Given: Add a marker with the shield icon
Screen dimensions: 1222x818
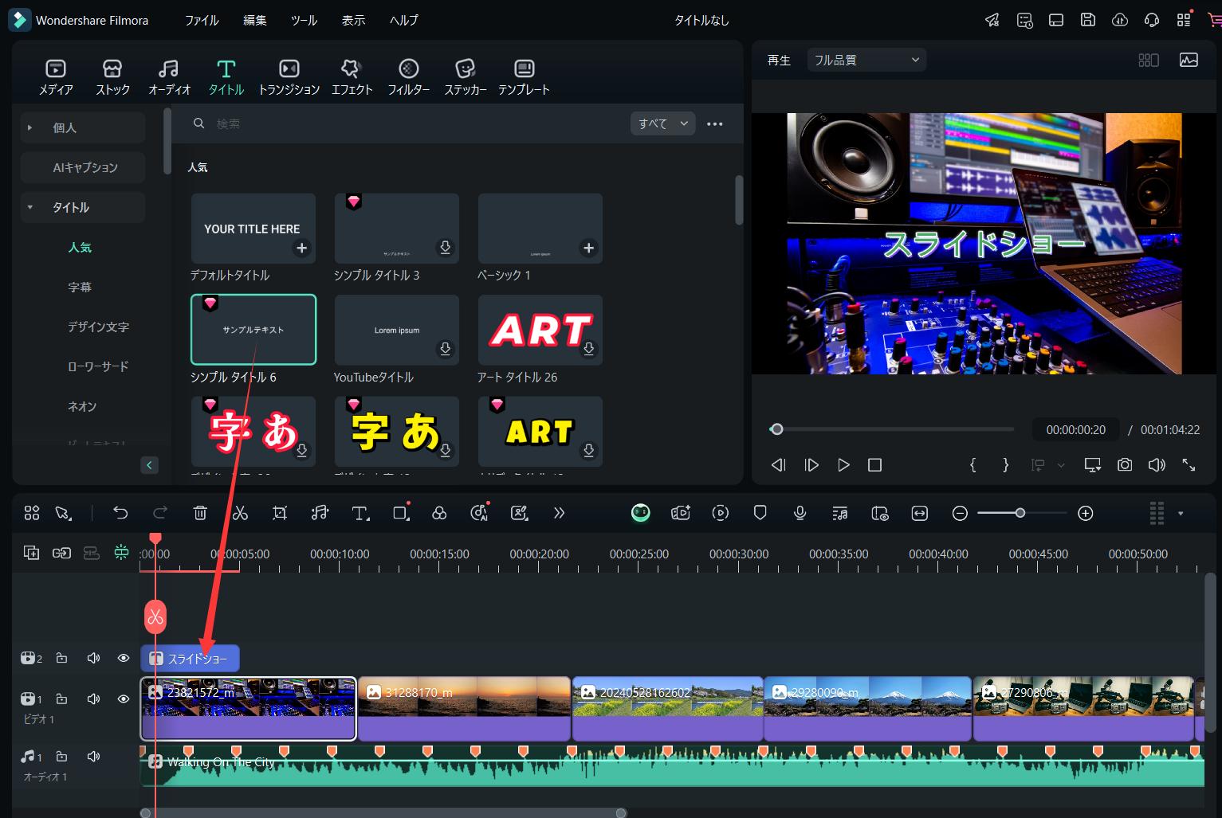Looking at the screenshot, I should (x=760, y=513).
